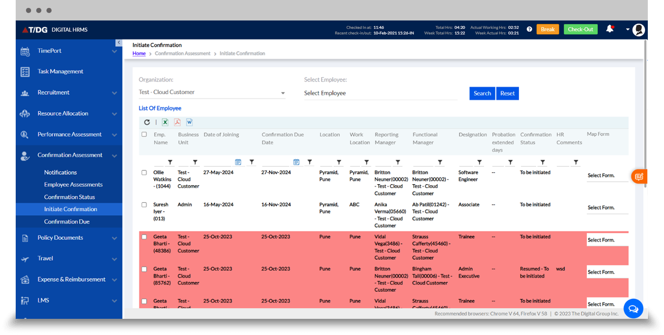Screen dimensions: 664x335
Task: Open Select Form for Ollie Watkins
Action: point(607,176)
